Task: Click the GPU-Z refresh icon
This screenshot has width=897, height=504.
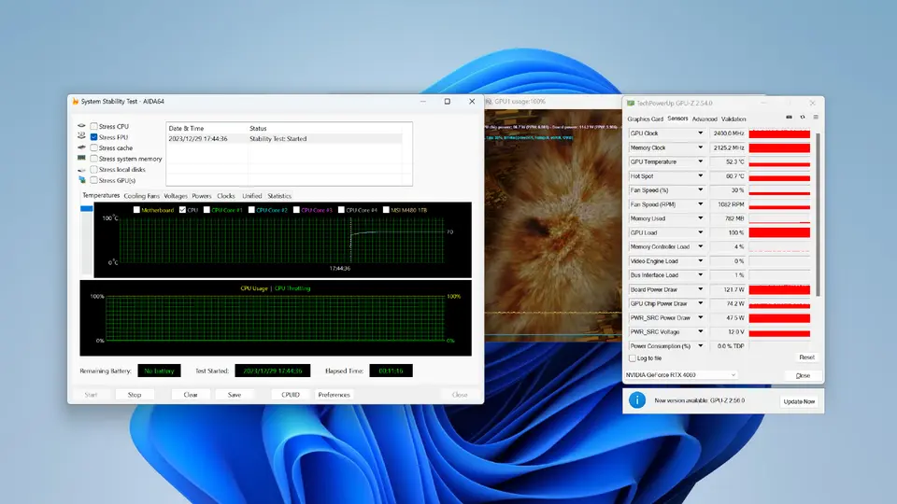Action: 803,118
